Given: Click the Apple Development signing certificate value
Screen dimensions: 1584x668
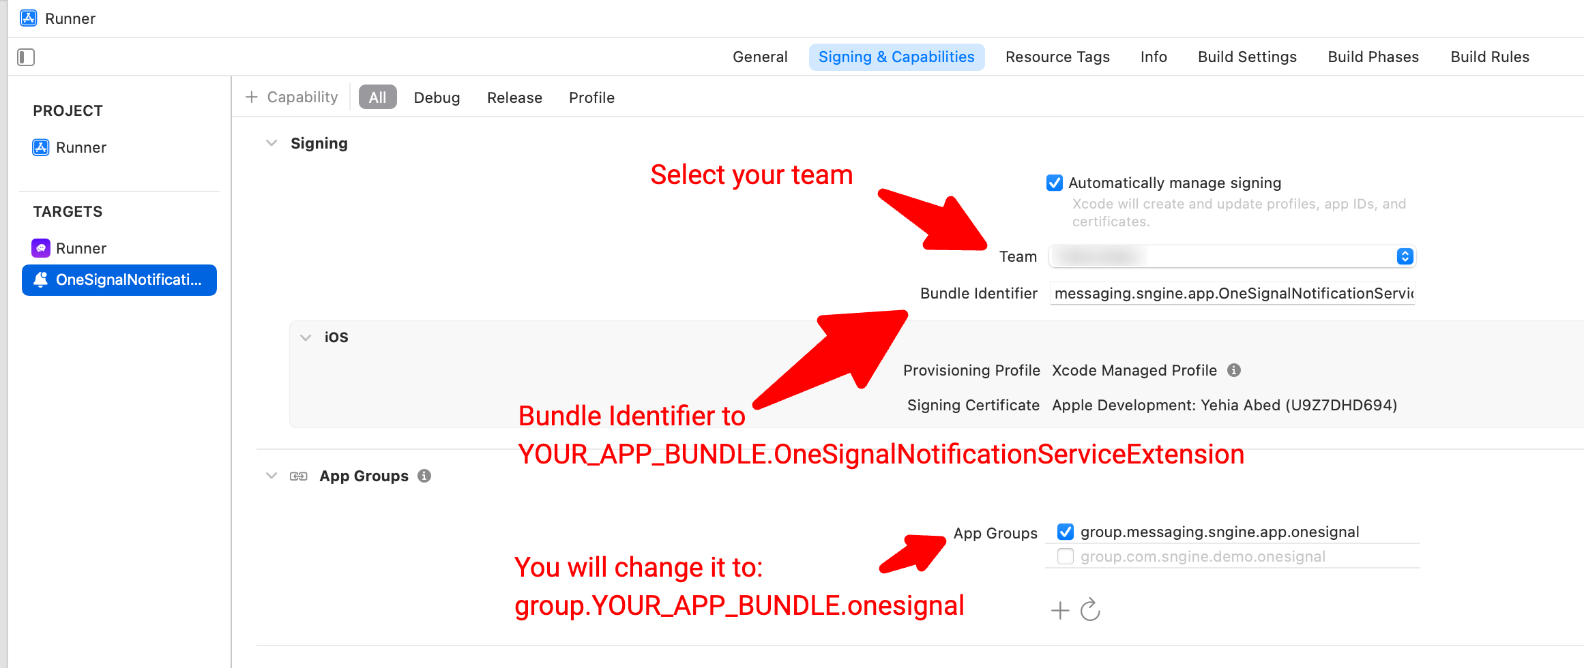Looking at the screenshot, I should [1224, 405].
